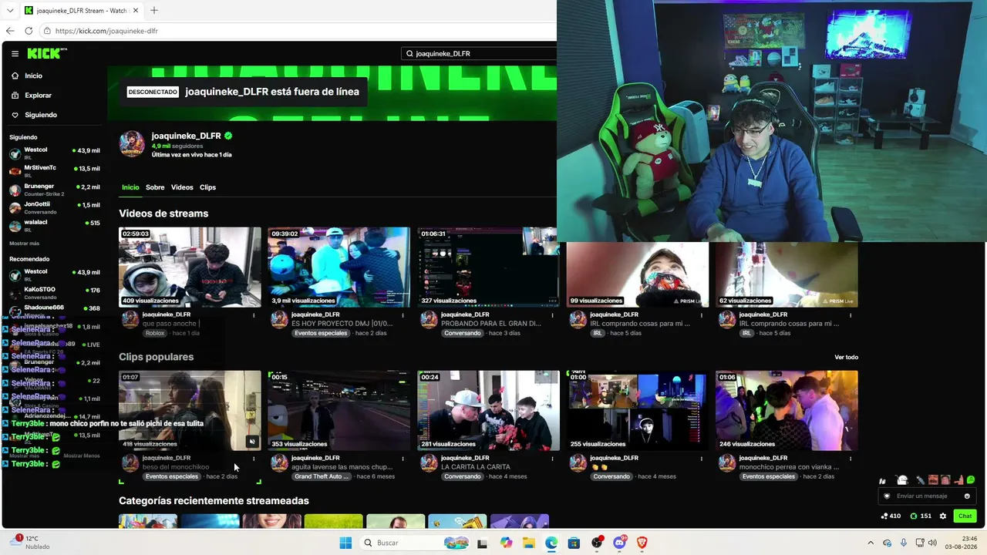Viewport: 987px width, 555px height.
Task: Click Conversando tag under 'PROBANDO PARA EL GRAN'
Action: point(463,333)
